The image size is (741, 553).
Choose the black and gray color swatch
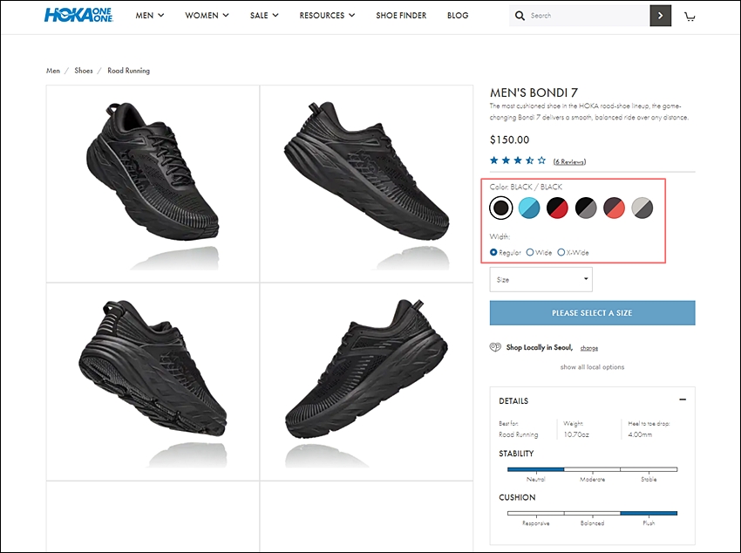click(x=586, y=208)
